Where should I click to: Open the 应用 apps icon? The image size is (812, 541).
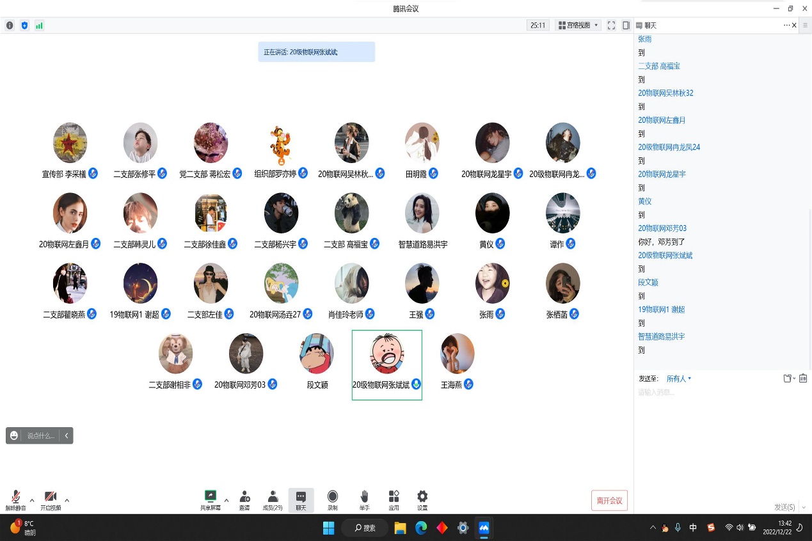[x=394, y=498]
